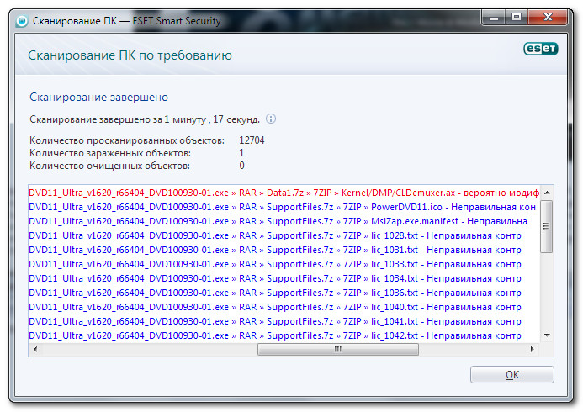This screenshot has height=412, width=583.
Task: Select the MsiZap.exe.manifest log row
Action: 284,221
